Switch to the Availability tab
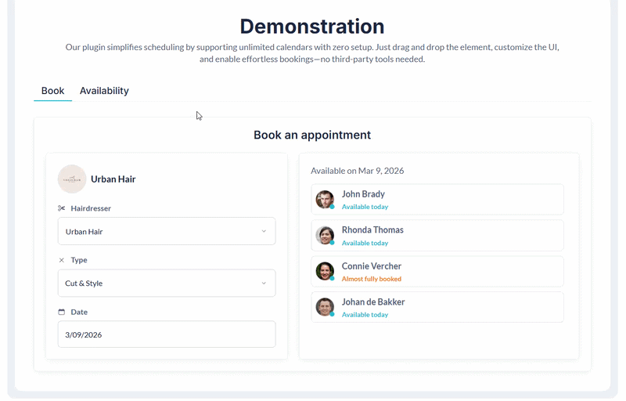 pyautogui.click(x=104, y=91)
